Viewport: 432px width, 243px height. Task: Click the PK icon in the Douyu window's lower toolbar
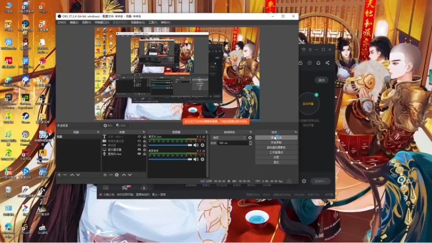pos(125,188)
